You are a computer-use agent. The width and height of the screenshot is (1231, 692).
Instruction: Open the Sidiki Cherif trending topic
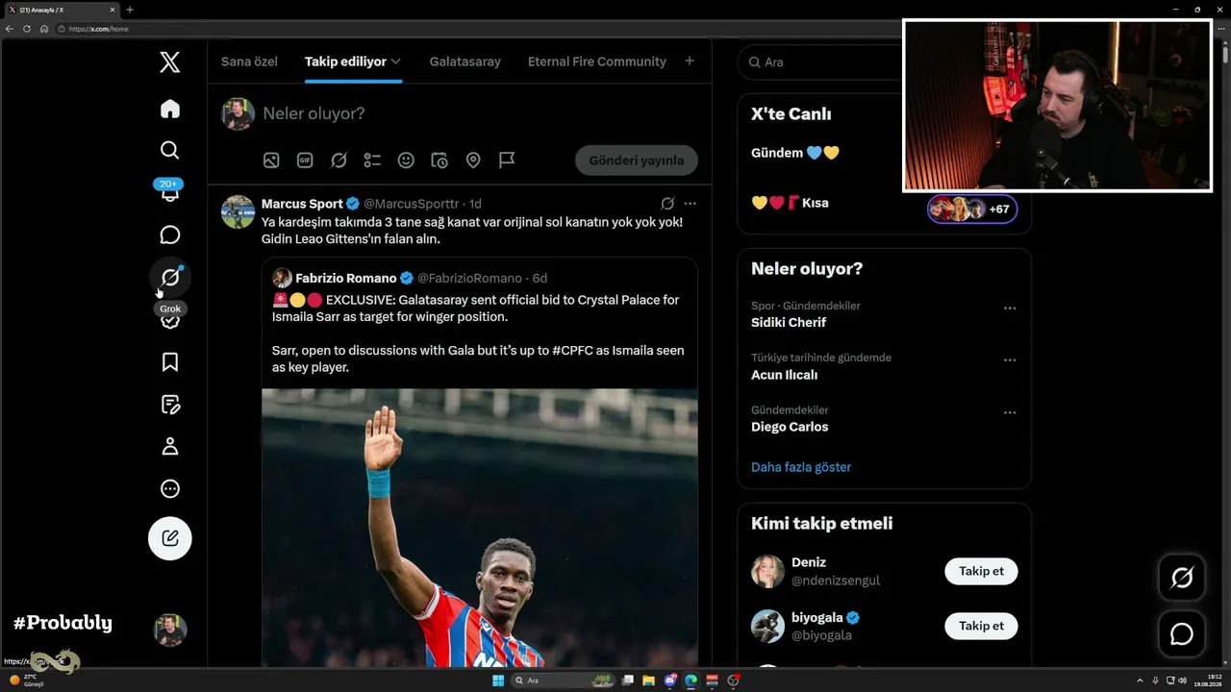(789, 323)
